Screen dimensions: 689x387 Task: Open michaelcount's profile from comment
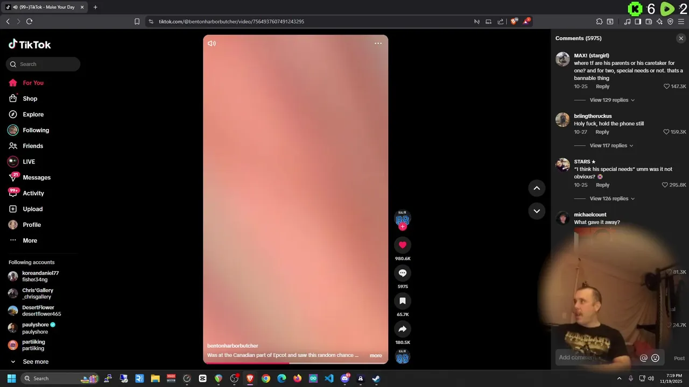[590, 214]
